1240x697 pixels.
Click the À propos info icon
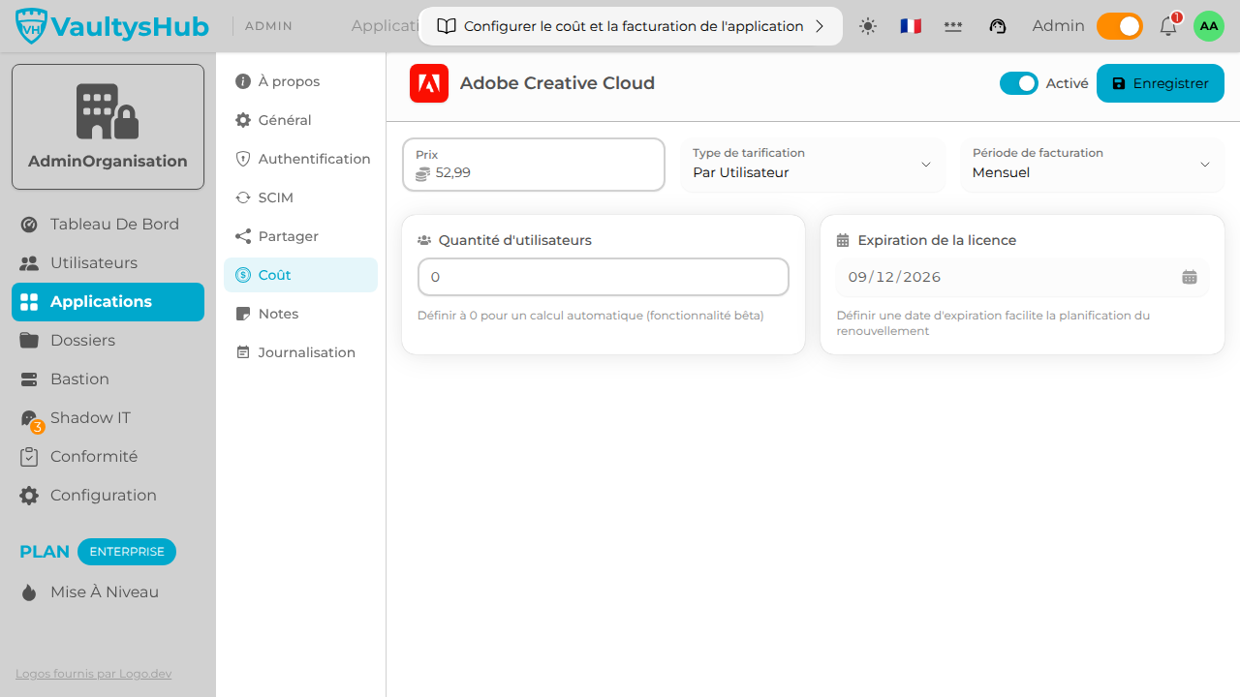(243, 81)
